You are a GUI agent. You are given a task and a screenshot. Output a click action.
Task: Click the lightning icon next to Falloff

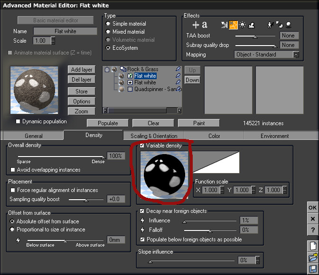click(142, 230)
